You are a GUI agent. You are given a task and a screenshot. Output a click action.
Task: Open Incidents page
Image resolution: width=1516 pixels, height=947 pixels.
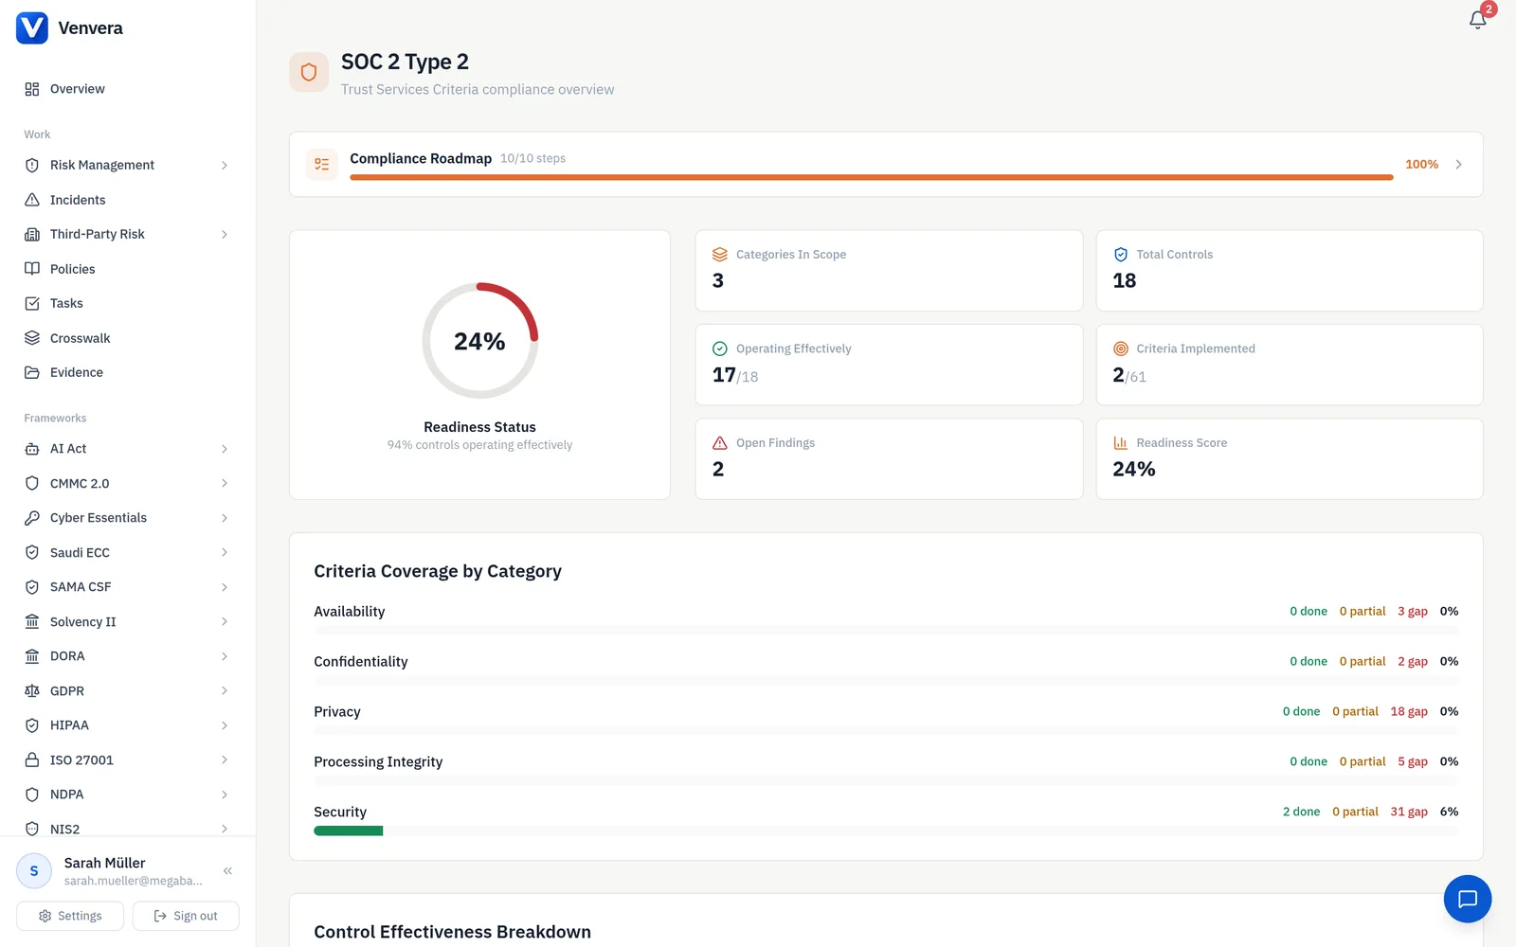tap(127, 200)
